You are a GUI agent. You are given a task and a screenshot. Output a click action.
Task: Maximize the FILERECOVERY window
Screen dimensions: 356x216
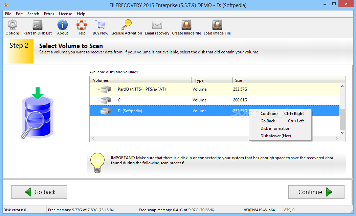334,4
